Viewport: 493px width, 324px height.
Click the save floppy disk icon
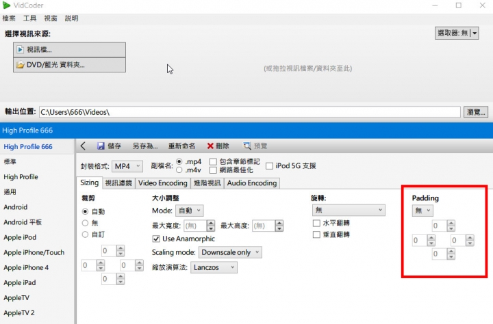[101, 146]
